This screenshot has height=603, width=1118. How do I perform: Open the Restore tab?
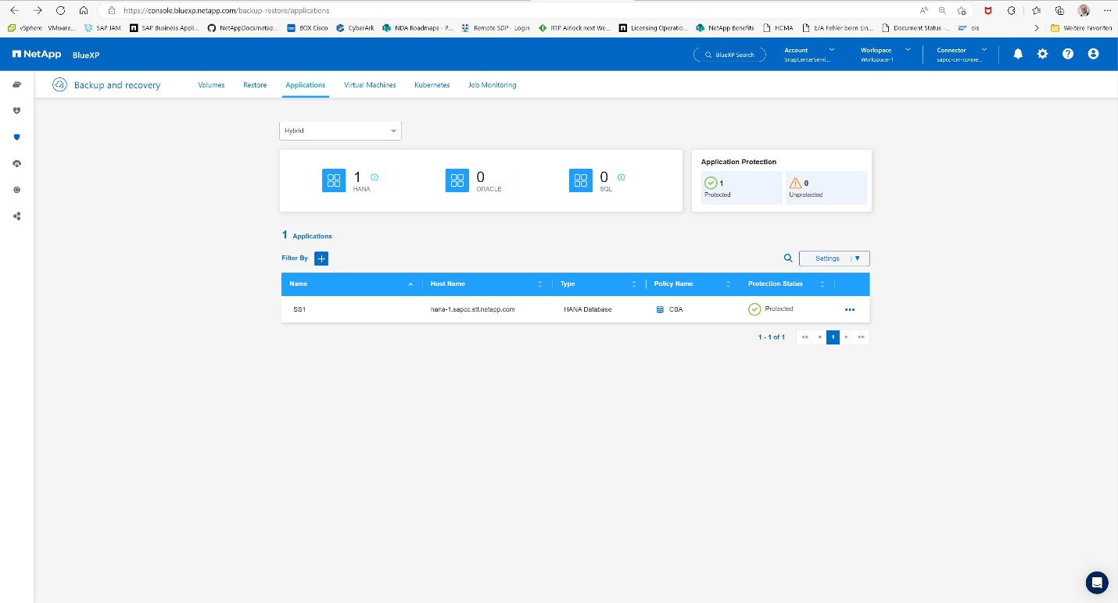click(255, 85)
